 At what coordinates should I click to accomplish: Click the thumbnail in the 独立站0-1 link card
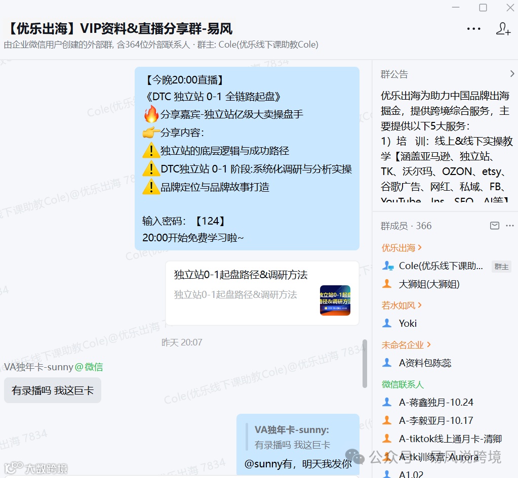click(335, 300)
